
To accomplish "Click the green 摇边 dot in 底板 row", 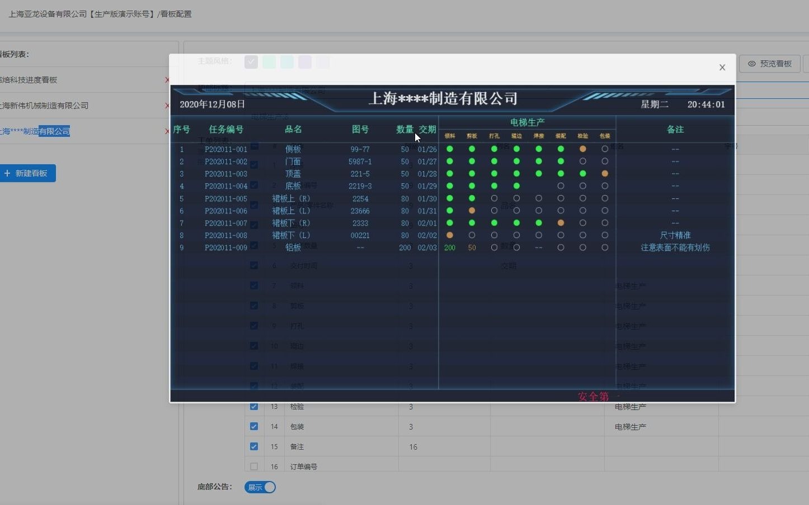I will 516,186.
